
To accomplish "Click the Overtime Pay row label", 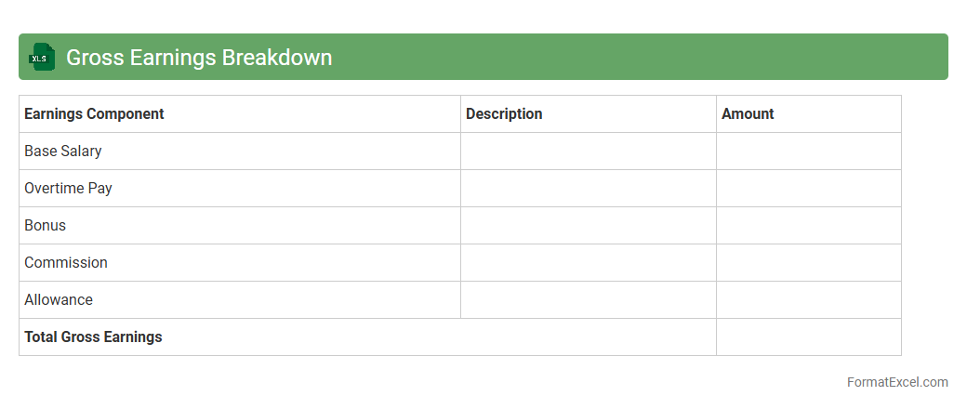I will [68, 188].
